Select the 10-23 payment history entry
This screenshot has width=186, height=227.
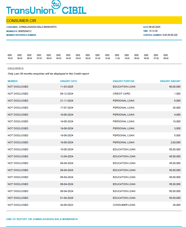click(x=10, y=57)
